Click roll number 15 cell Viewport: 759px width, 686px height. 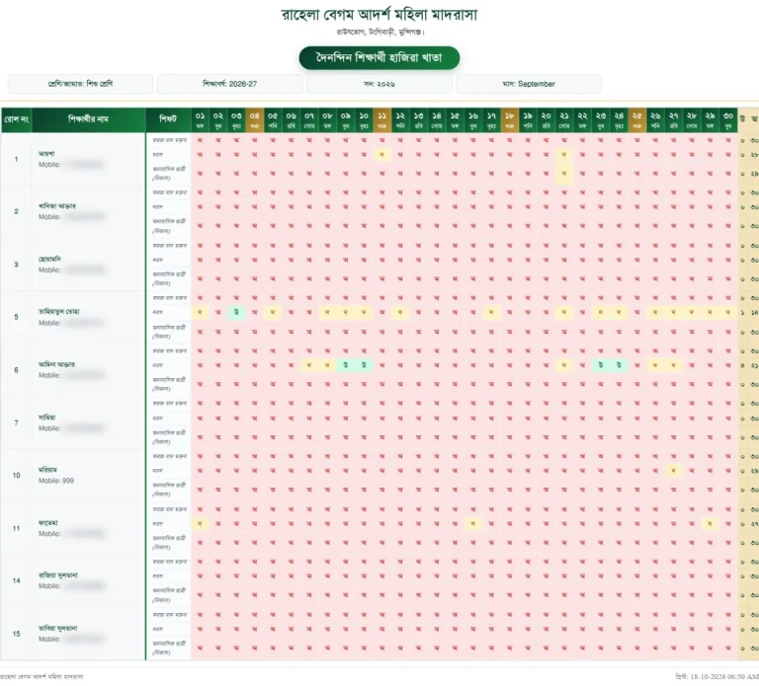[x=17, y=634]
